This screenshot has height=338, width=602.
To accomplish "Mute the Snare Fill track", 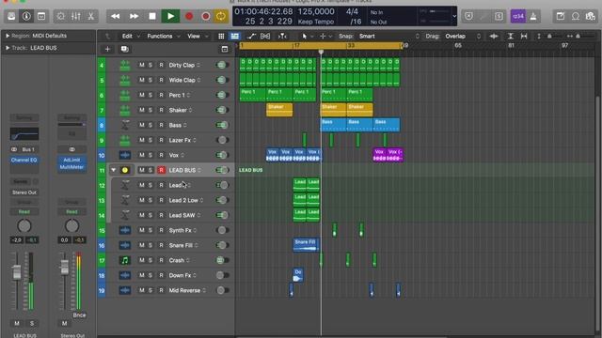I will (x=142, y=245).
